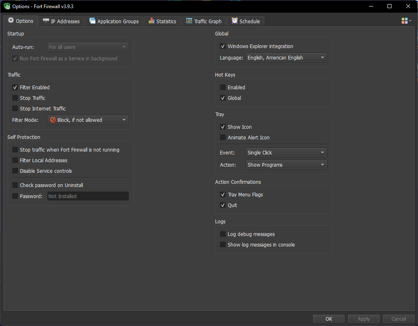
Task: Click the Traffic Graph monitor icon
Action: (189, 21)
